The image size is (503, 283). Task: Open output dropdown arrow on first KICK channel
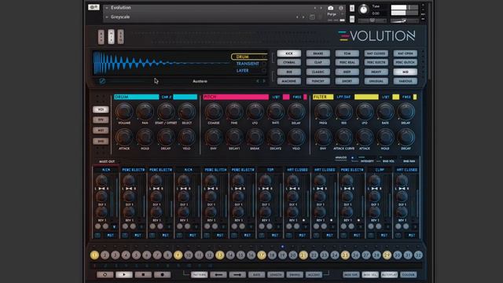(114, 226)
